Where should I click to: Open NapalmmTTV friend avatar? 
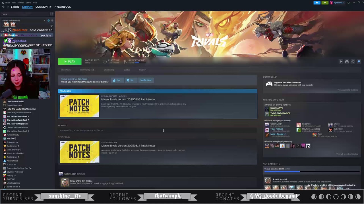267,109
